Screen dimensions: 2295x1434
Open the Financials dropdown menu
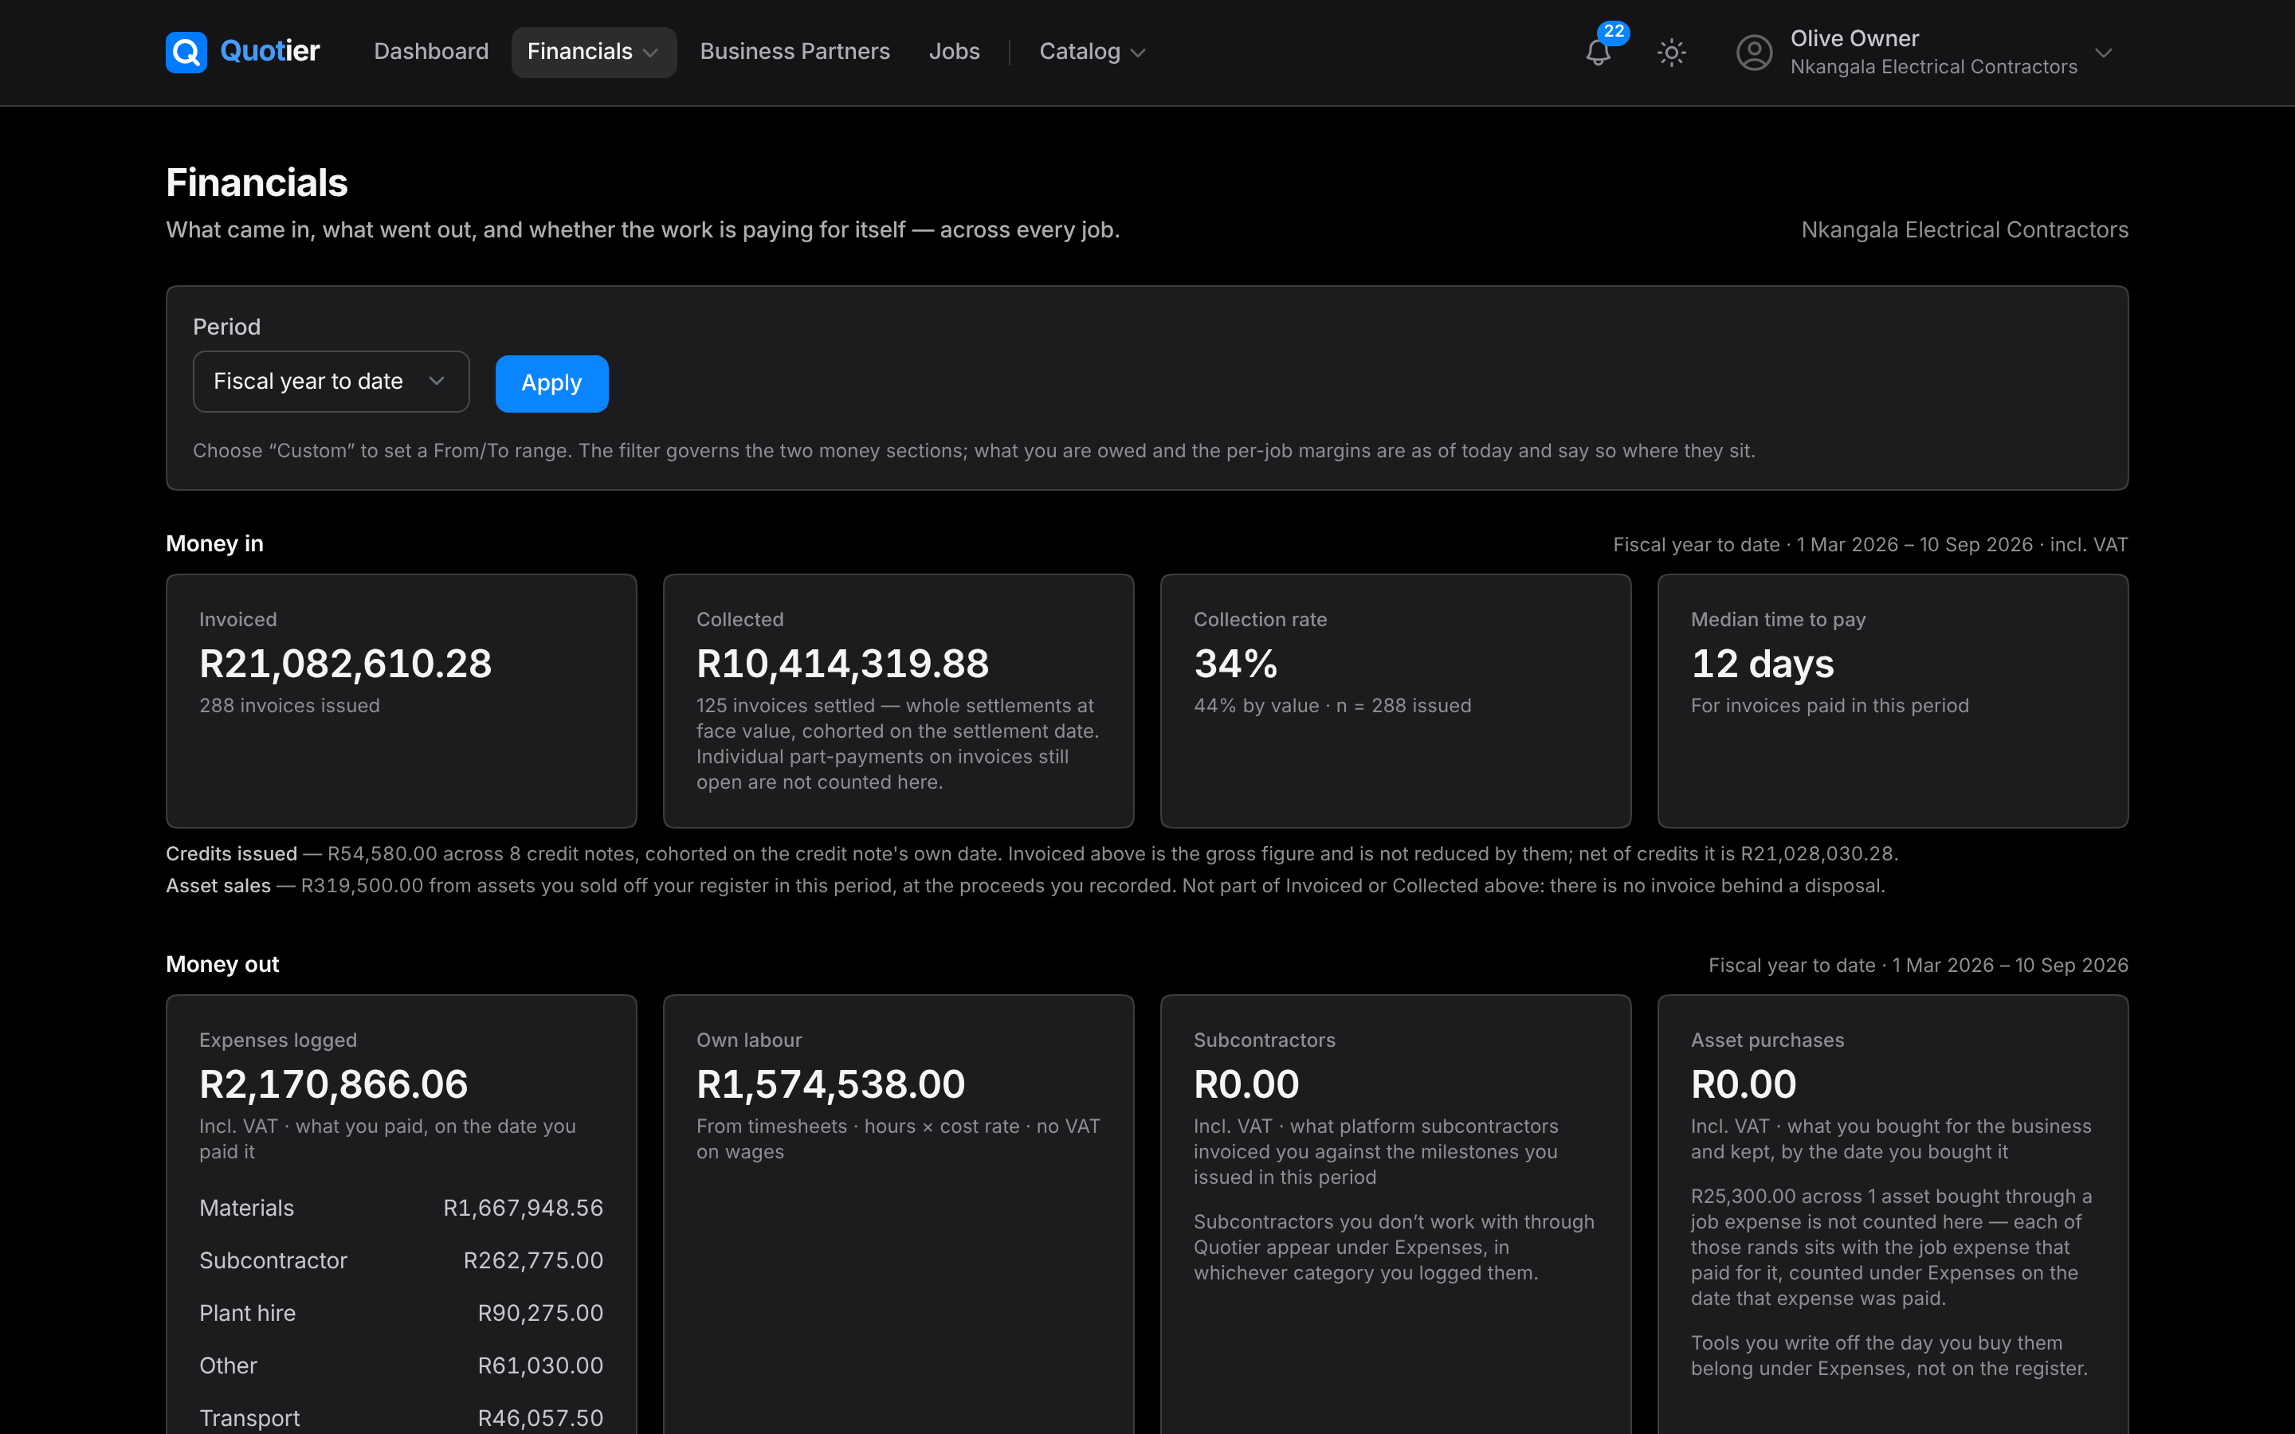click(x=594, y=52)
